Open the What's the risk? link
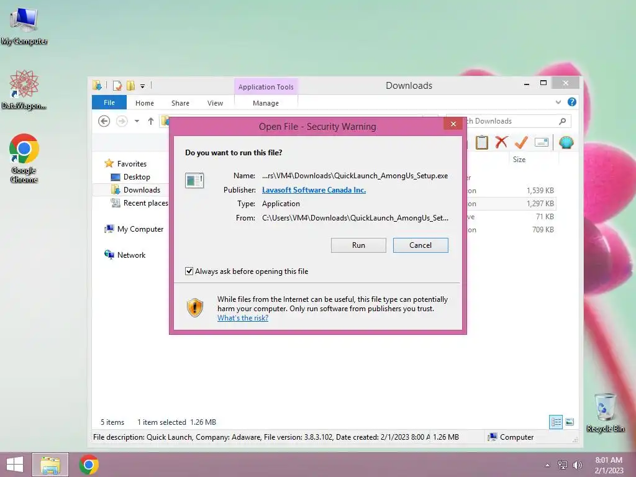The width and height of the screenshot is (636, 477). [x=243, y=318]
